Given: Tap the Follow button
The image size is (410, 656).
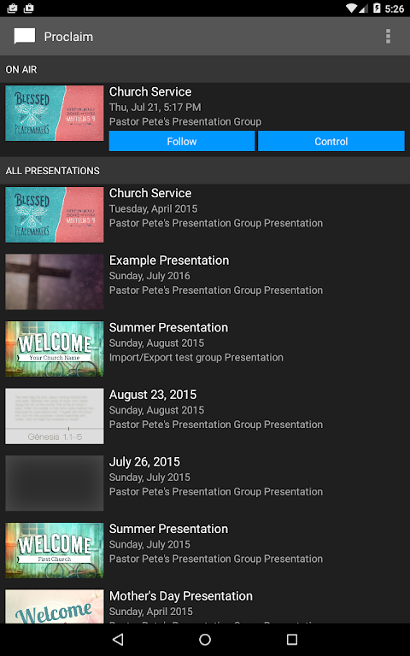Looking at the screenshot, I should (x=182, y=141).
